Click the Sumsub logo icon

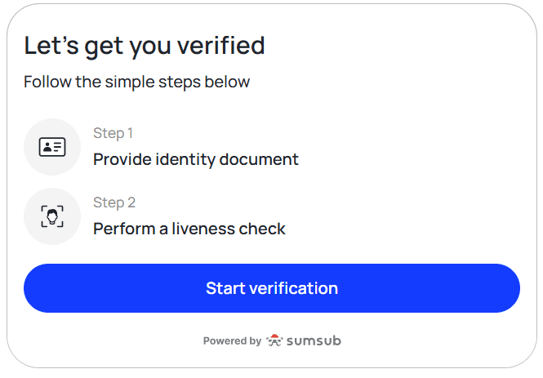point(274,340)
